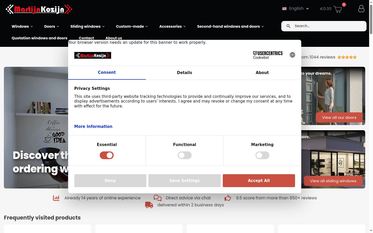The width and height of the screenshot is (373, 233).
Task: Click the MartijnKozijn logo in header
Action: click(39, 9)
